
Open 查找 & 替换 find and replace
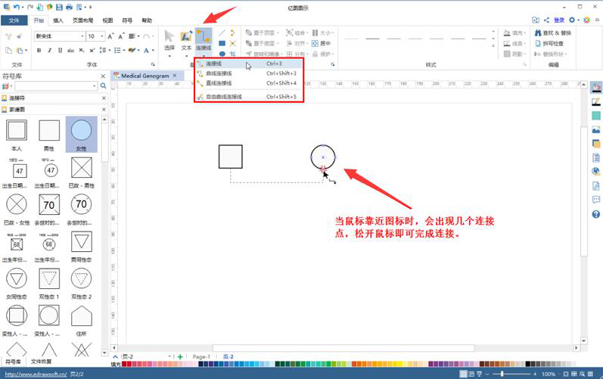(x=553, y=33)
